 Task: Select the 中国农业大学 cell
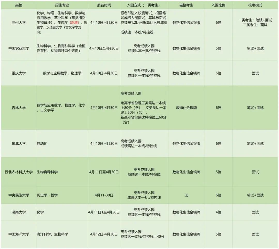tap(19, 48)
